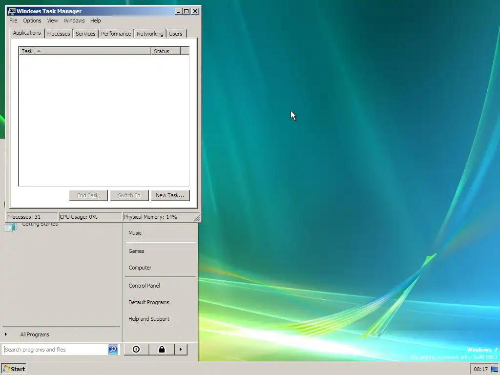Image resolution: width=500 pixels, height=375 pixels.
Task: Open Default Programs from Start menu
Action: [149, 302]
